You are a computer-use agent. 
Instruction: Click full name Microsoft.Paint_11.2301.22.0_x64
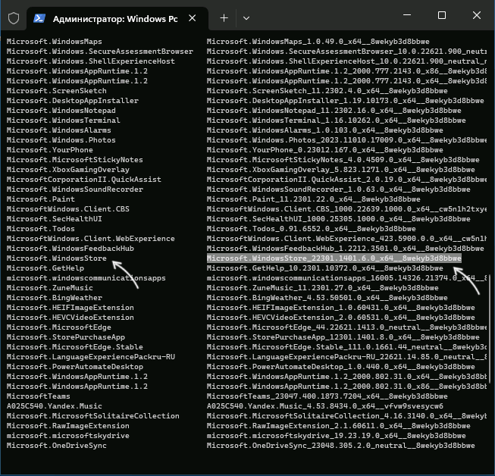click(x=314, y=199)
